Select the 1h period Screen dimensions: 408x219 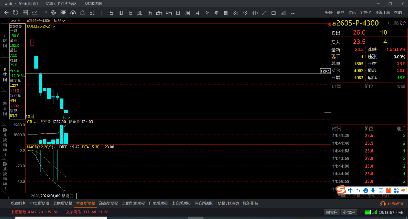coord(149,13)
